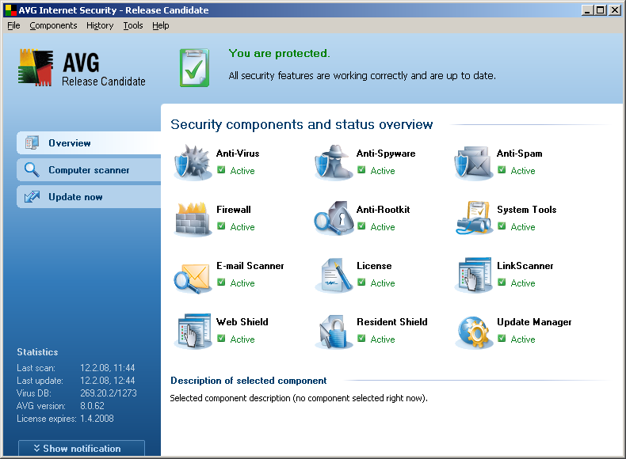The image size is (626, 459).
Task: Click Firewall green Active checkmark
Action: pyautogui.click(x=221, y=226)
